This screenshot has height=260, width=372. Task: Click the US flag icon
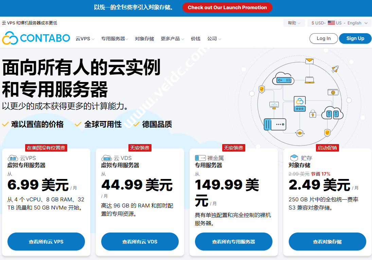coord(331,23)
